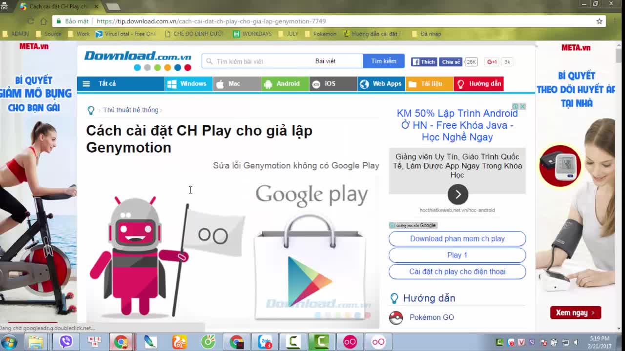Open pink Genymotion icon in taskbar
This screenshot has height=351, width=625.
point(350,342)
